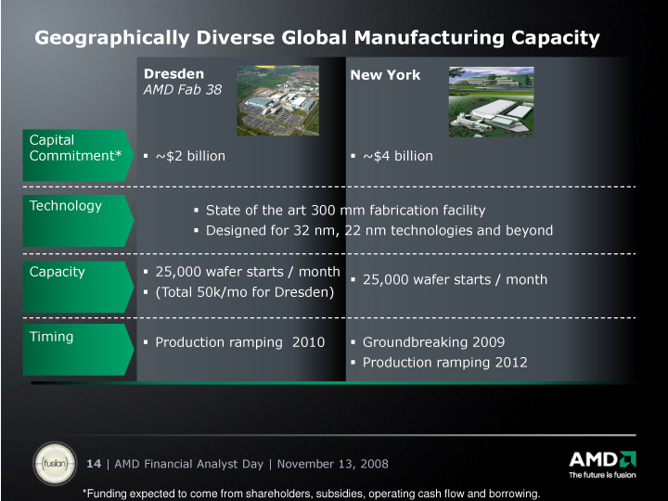Click 'Designed for 32 nm, 22 nm technologies' line
Image resolution: width=668 pixels, height=501 pixels.
pos(379,230)
